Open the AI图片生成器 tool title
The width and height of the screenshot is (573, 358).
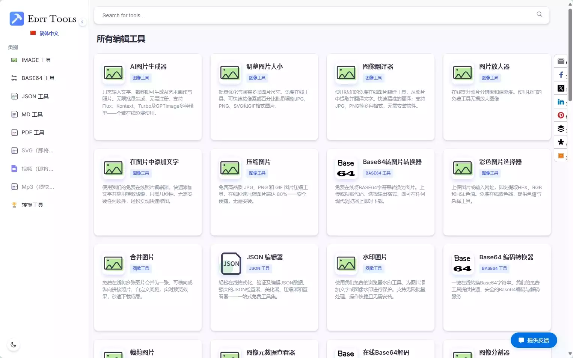pos(148,66)
